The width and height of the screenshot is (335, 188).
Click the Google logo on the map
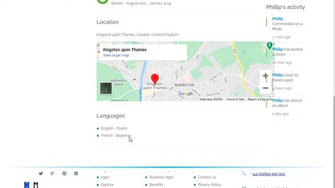coord(185,93)
